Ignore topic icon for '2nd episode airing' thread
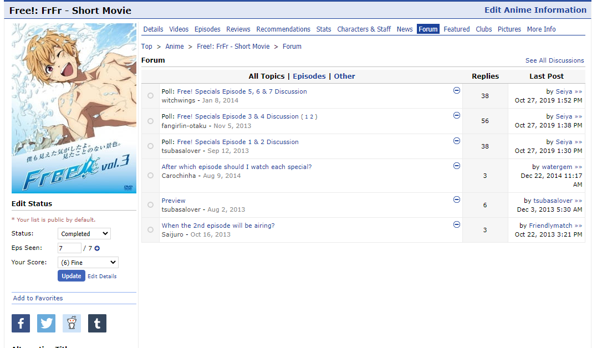The width and height of the screenshot is (602, 348). pos(457,224)
